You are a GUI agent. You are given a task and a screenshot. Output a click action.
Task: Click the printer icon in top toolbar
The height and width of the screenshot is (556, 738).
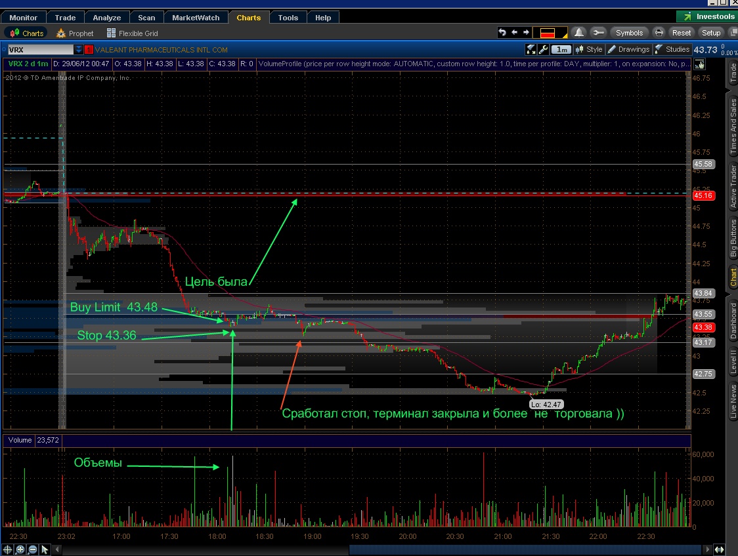click(x=659, y=32)
